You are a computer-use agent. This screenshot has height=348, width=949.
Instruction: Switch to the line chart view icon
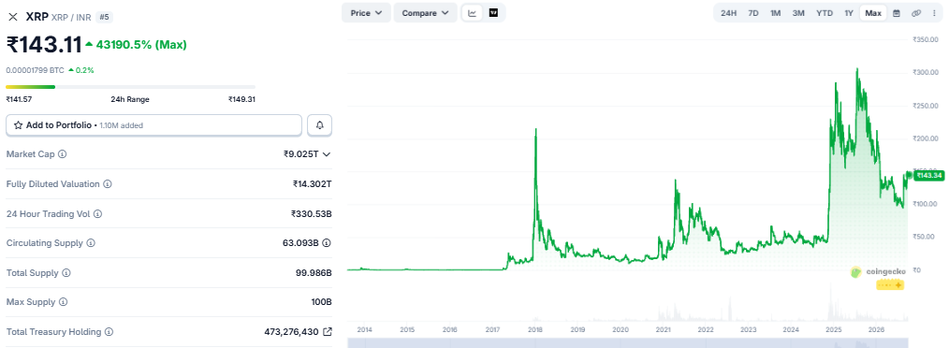[x=473, y=13]
